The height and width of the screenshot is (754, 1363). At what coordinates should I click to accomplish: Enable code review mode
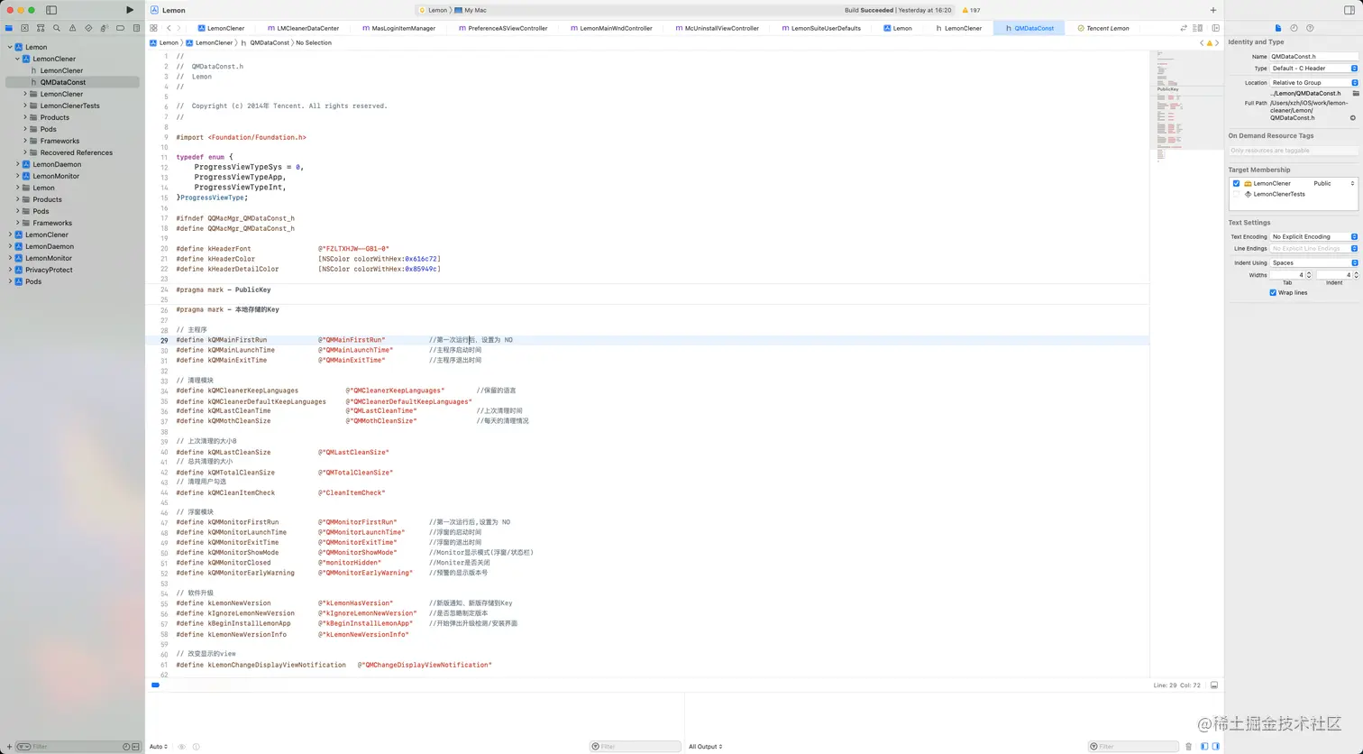(x=1184, y=28)
